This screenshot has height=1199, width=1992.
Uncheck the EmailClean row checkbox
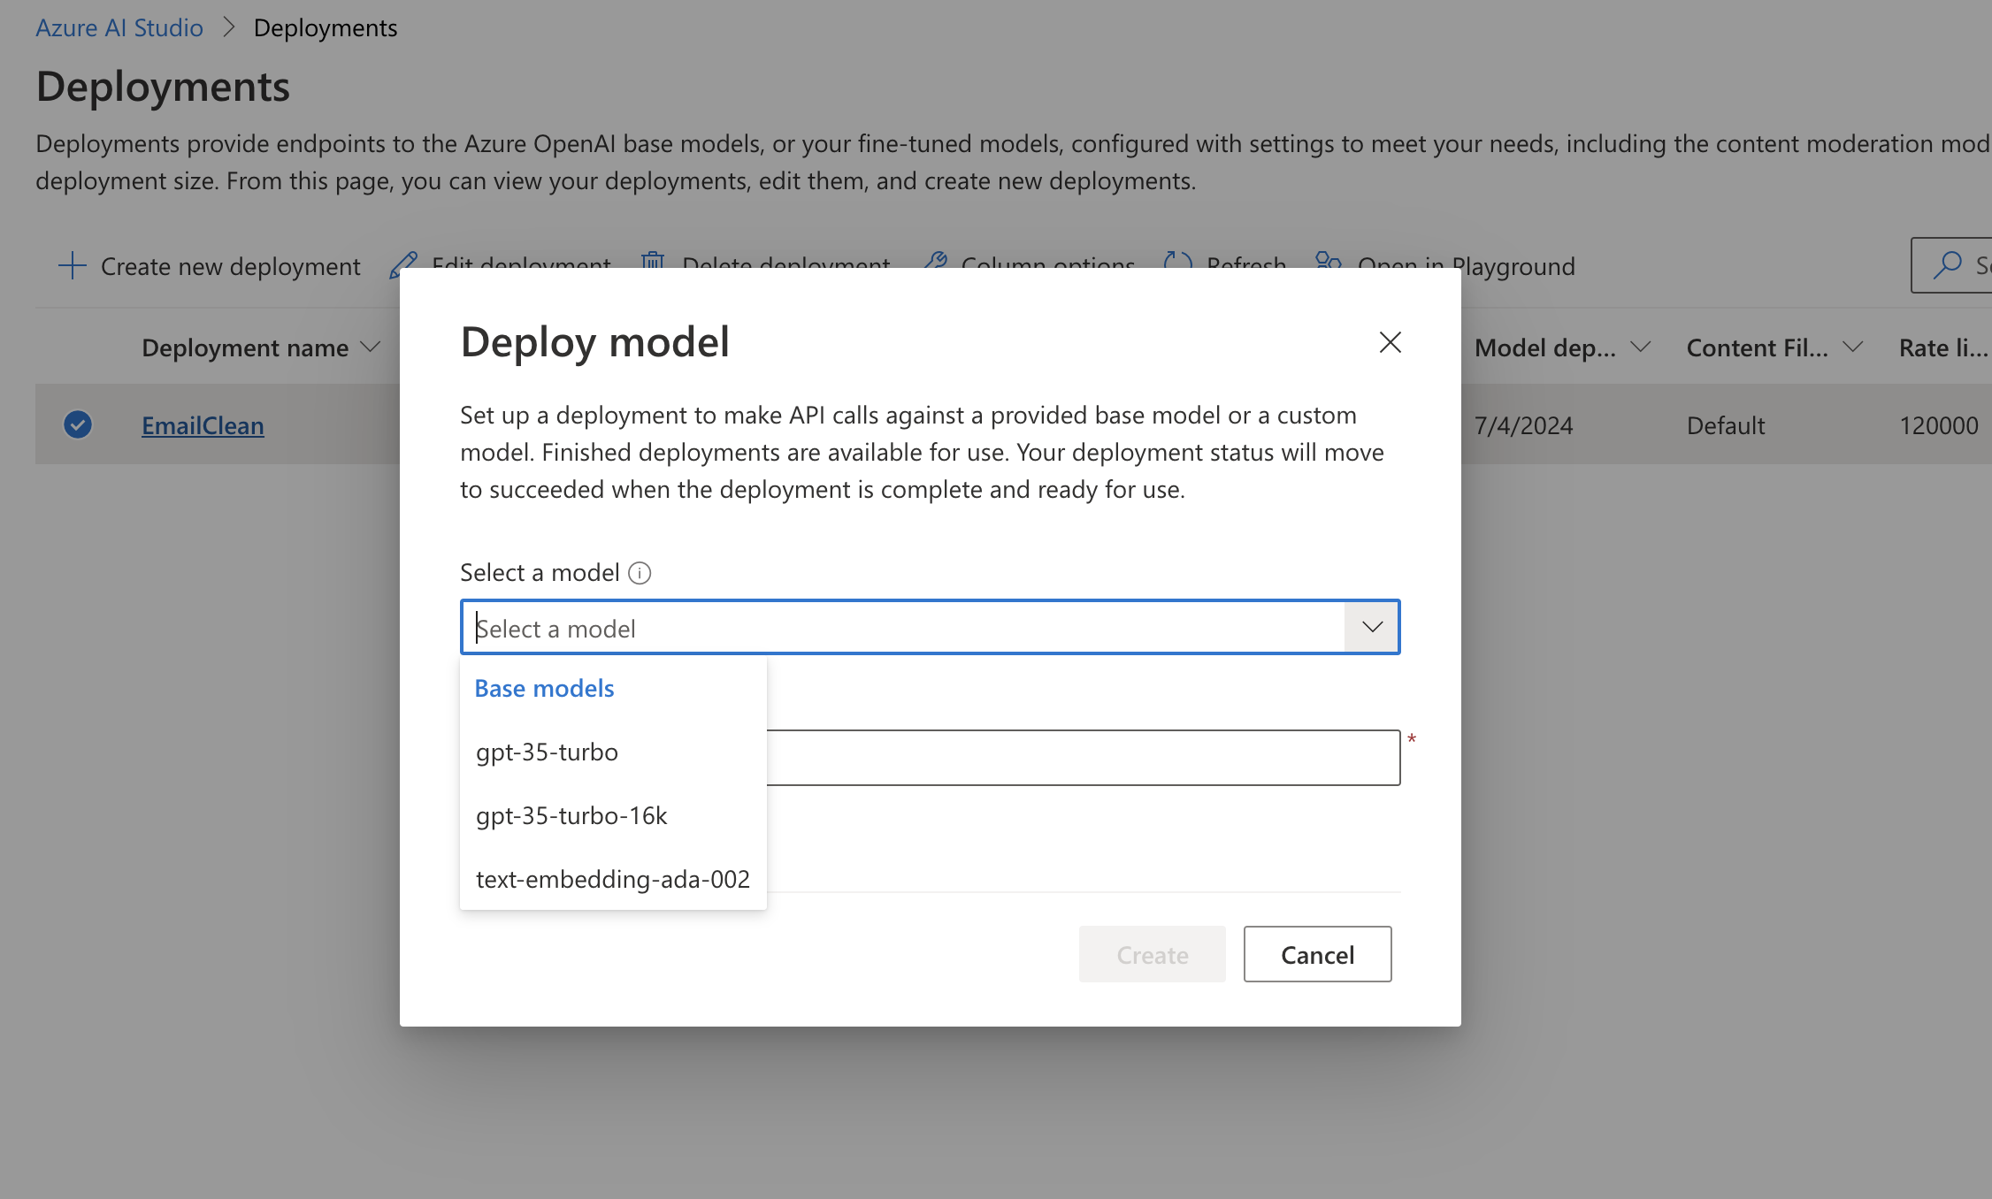[78, 425]
